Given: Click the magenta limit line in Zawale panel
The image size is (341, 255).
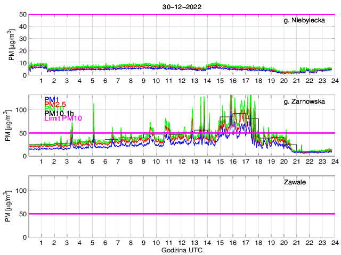Looking at the screenshot, I should click(x=181, y=214).
